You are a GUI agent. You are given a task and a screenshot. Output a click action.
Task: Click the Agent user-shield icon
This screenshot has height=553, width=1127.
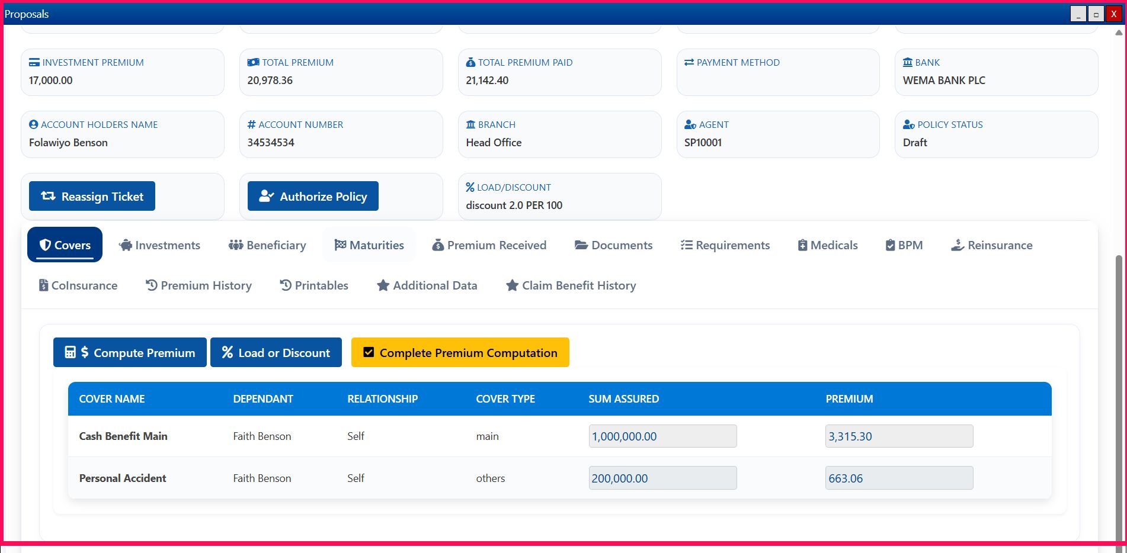coord(690,124)
